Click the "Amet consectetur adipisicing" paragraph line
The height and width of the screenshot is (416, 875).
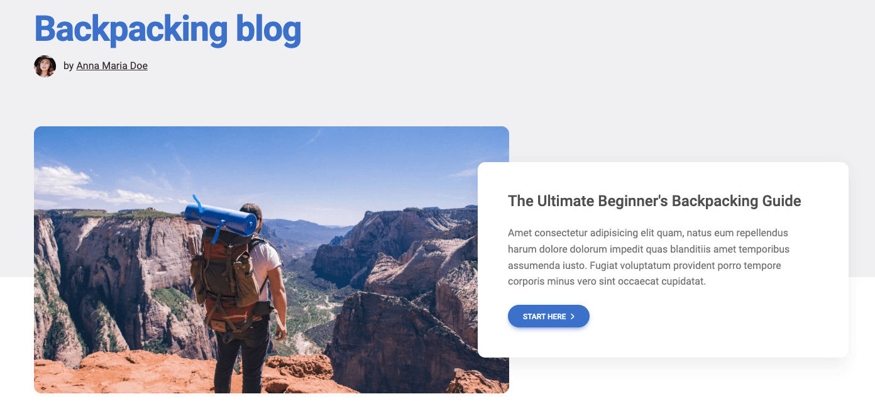pos(648,233)
